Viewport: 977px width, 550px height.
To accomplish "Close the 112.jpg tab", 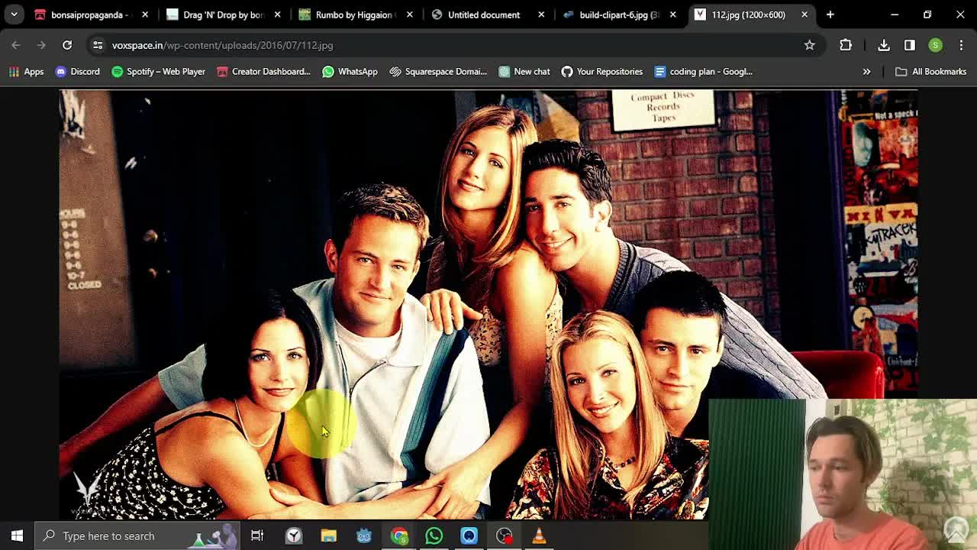I will 804,15.
